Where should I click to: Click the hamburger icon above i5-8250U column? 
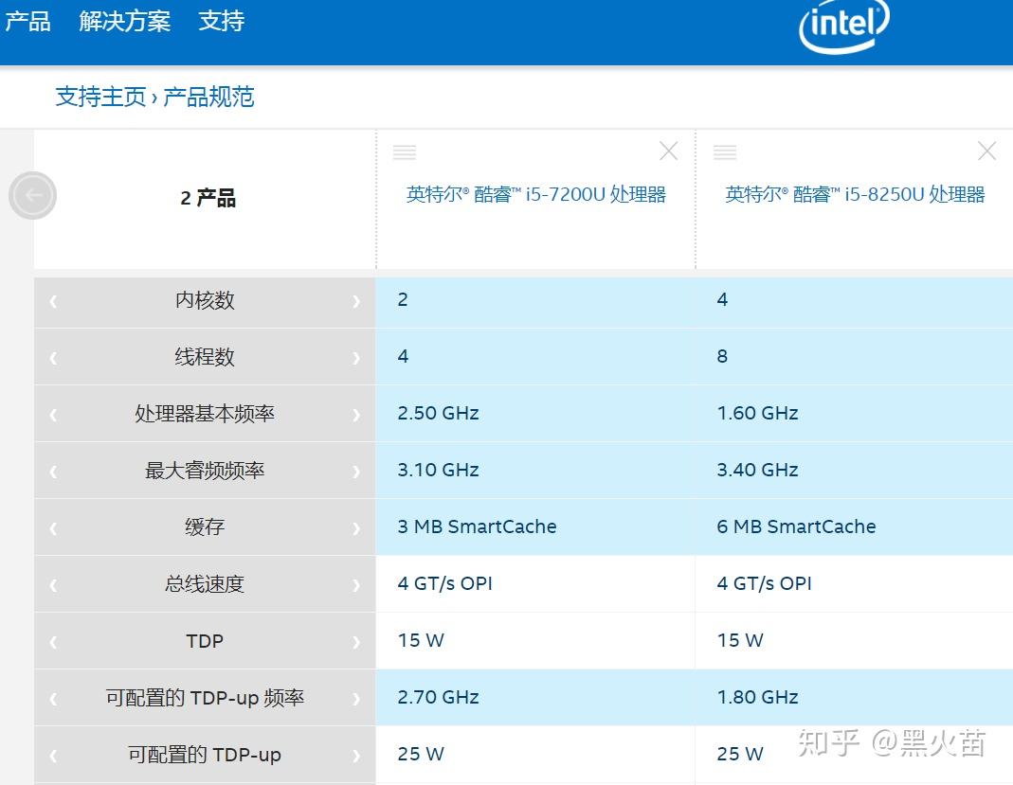pyautogui.click(x=725, y=151)
